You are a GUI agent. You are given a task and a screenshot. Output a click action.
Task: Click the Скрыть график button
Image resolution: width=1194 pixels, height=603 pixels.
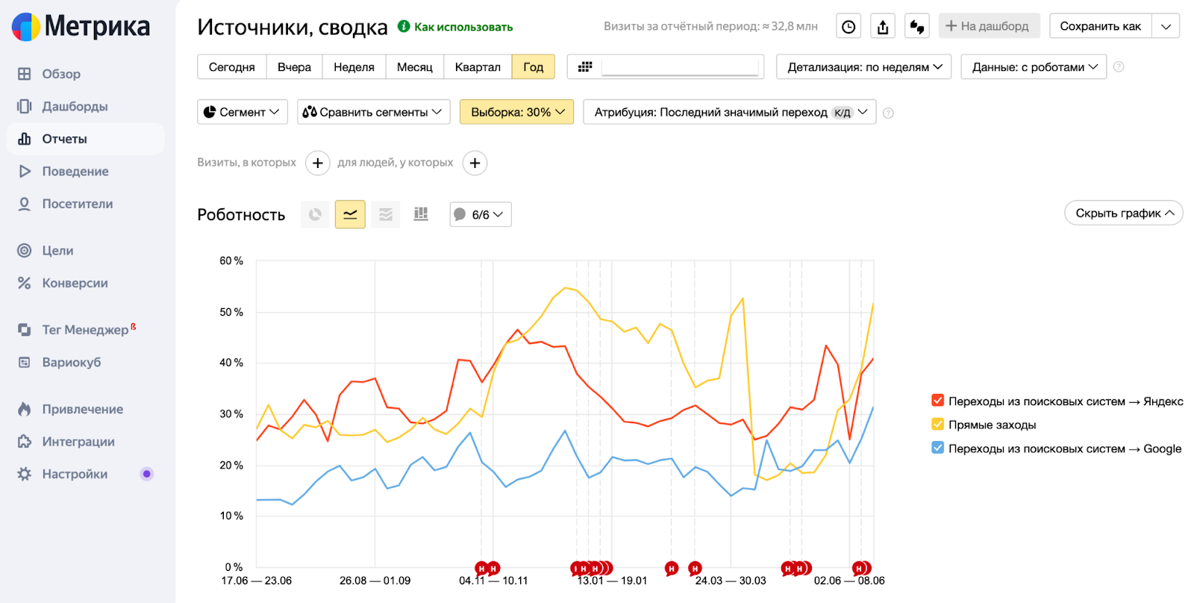[x=1123, y=213]
